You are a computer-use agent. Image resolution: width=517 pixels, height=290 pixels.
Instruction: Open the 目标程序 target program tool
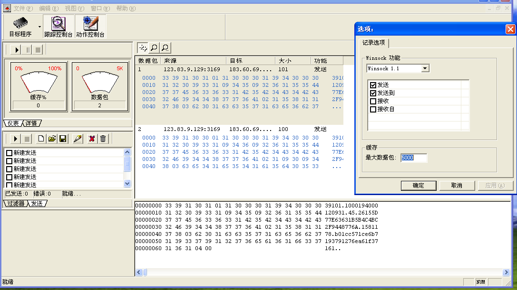(x=20, y=27)
